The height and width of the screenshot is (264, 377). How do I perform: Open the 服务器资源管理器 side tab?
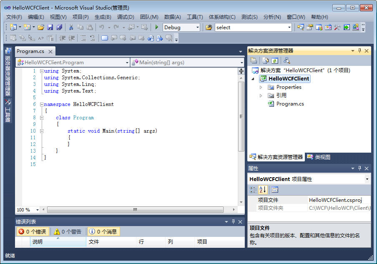8,72
